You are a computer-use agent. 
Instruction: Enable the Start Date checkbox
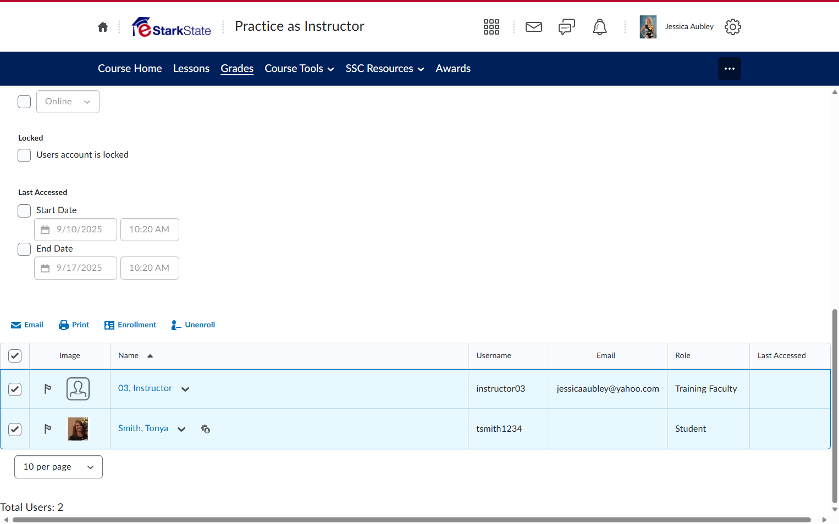(x=24, y=211)
